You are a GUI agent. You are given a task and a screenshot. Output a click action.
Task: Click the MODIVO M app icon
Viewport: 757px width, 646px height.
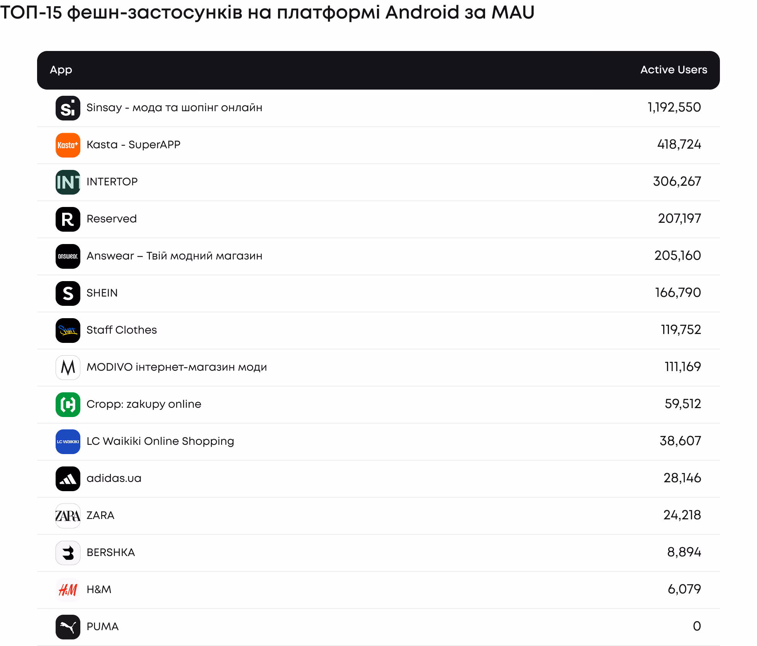68,368
